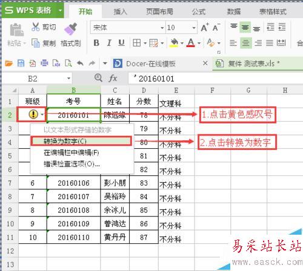Click the Paste clipboard icon

coord(16,30)
